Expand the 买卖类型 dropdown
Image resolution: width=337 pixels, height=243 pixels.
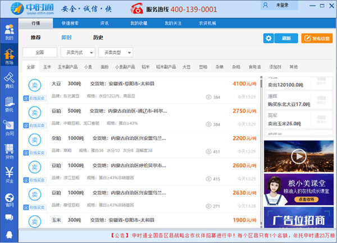(115, 52)
